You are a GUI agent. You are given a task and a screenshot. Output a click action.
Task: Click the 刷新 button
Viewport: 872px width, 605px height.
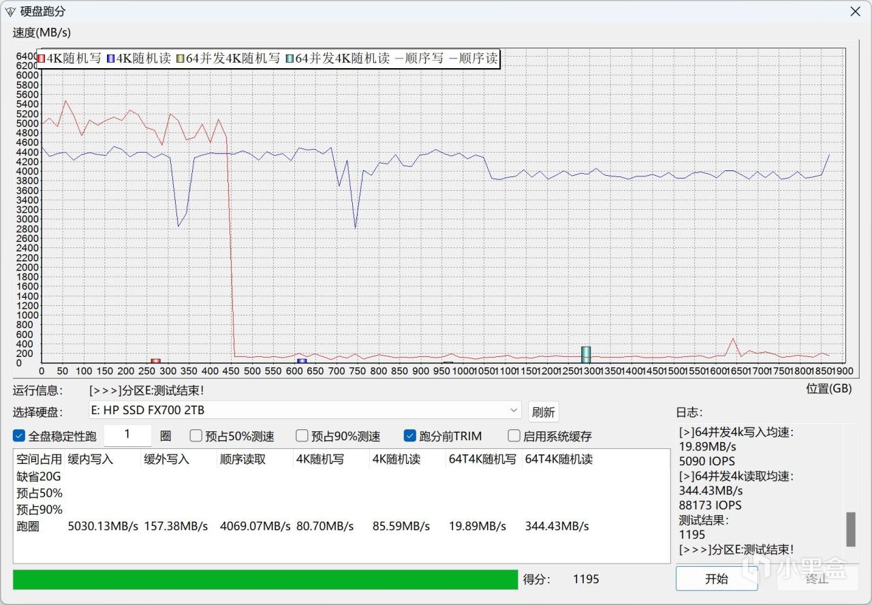543,412
